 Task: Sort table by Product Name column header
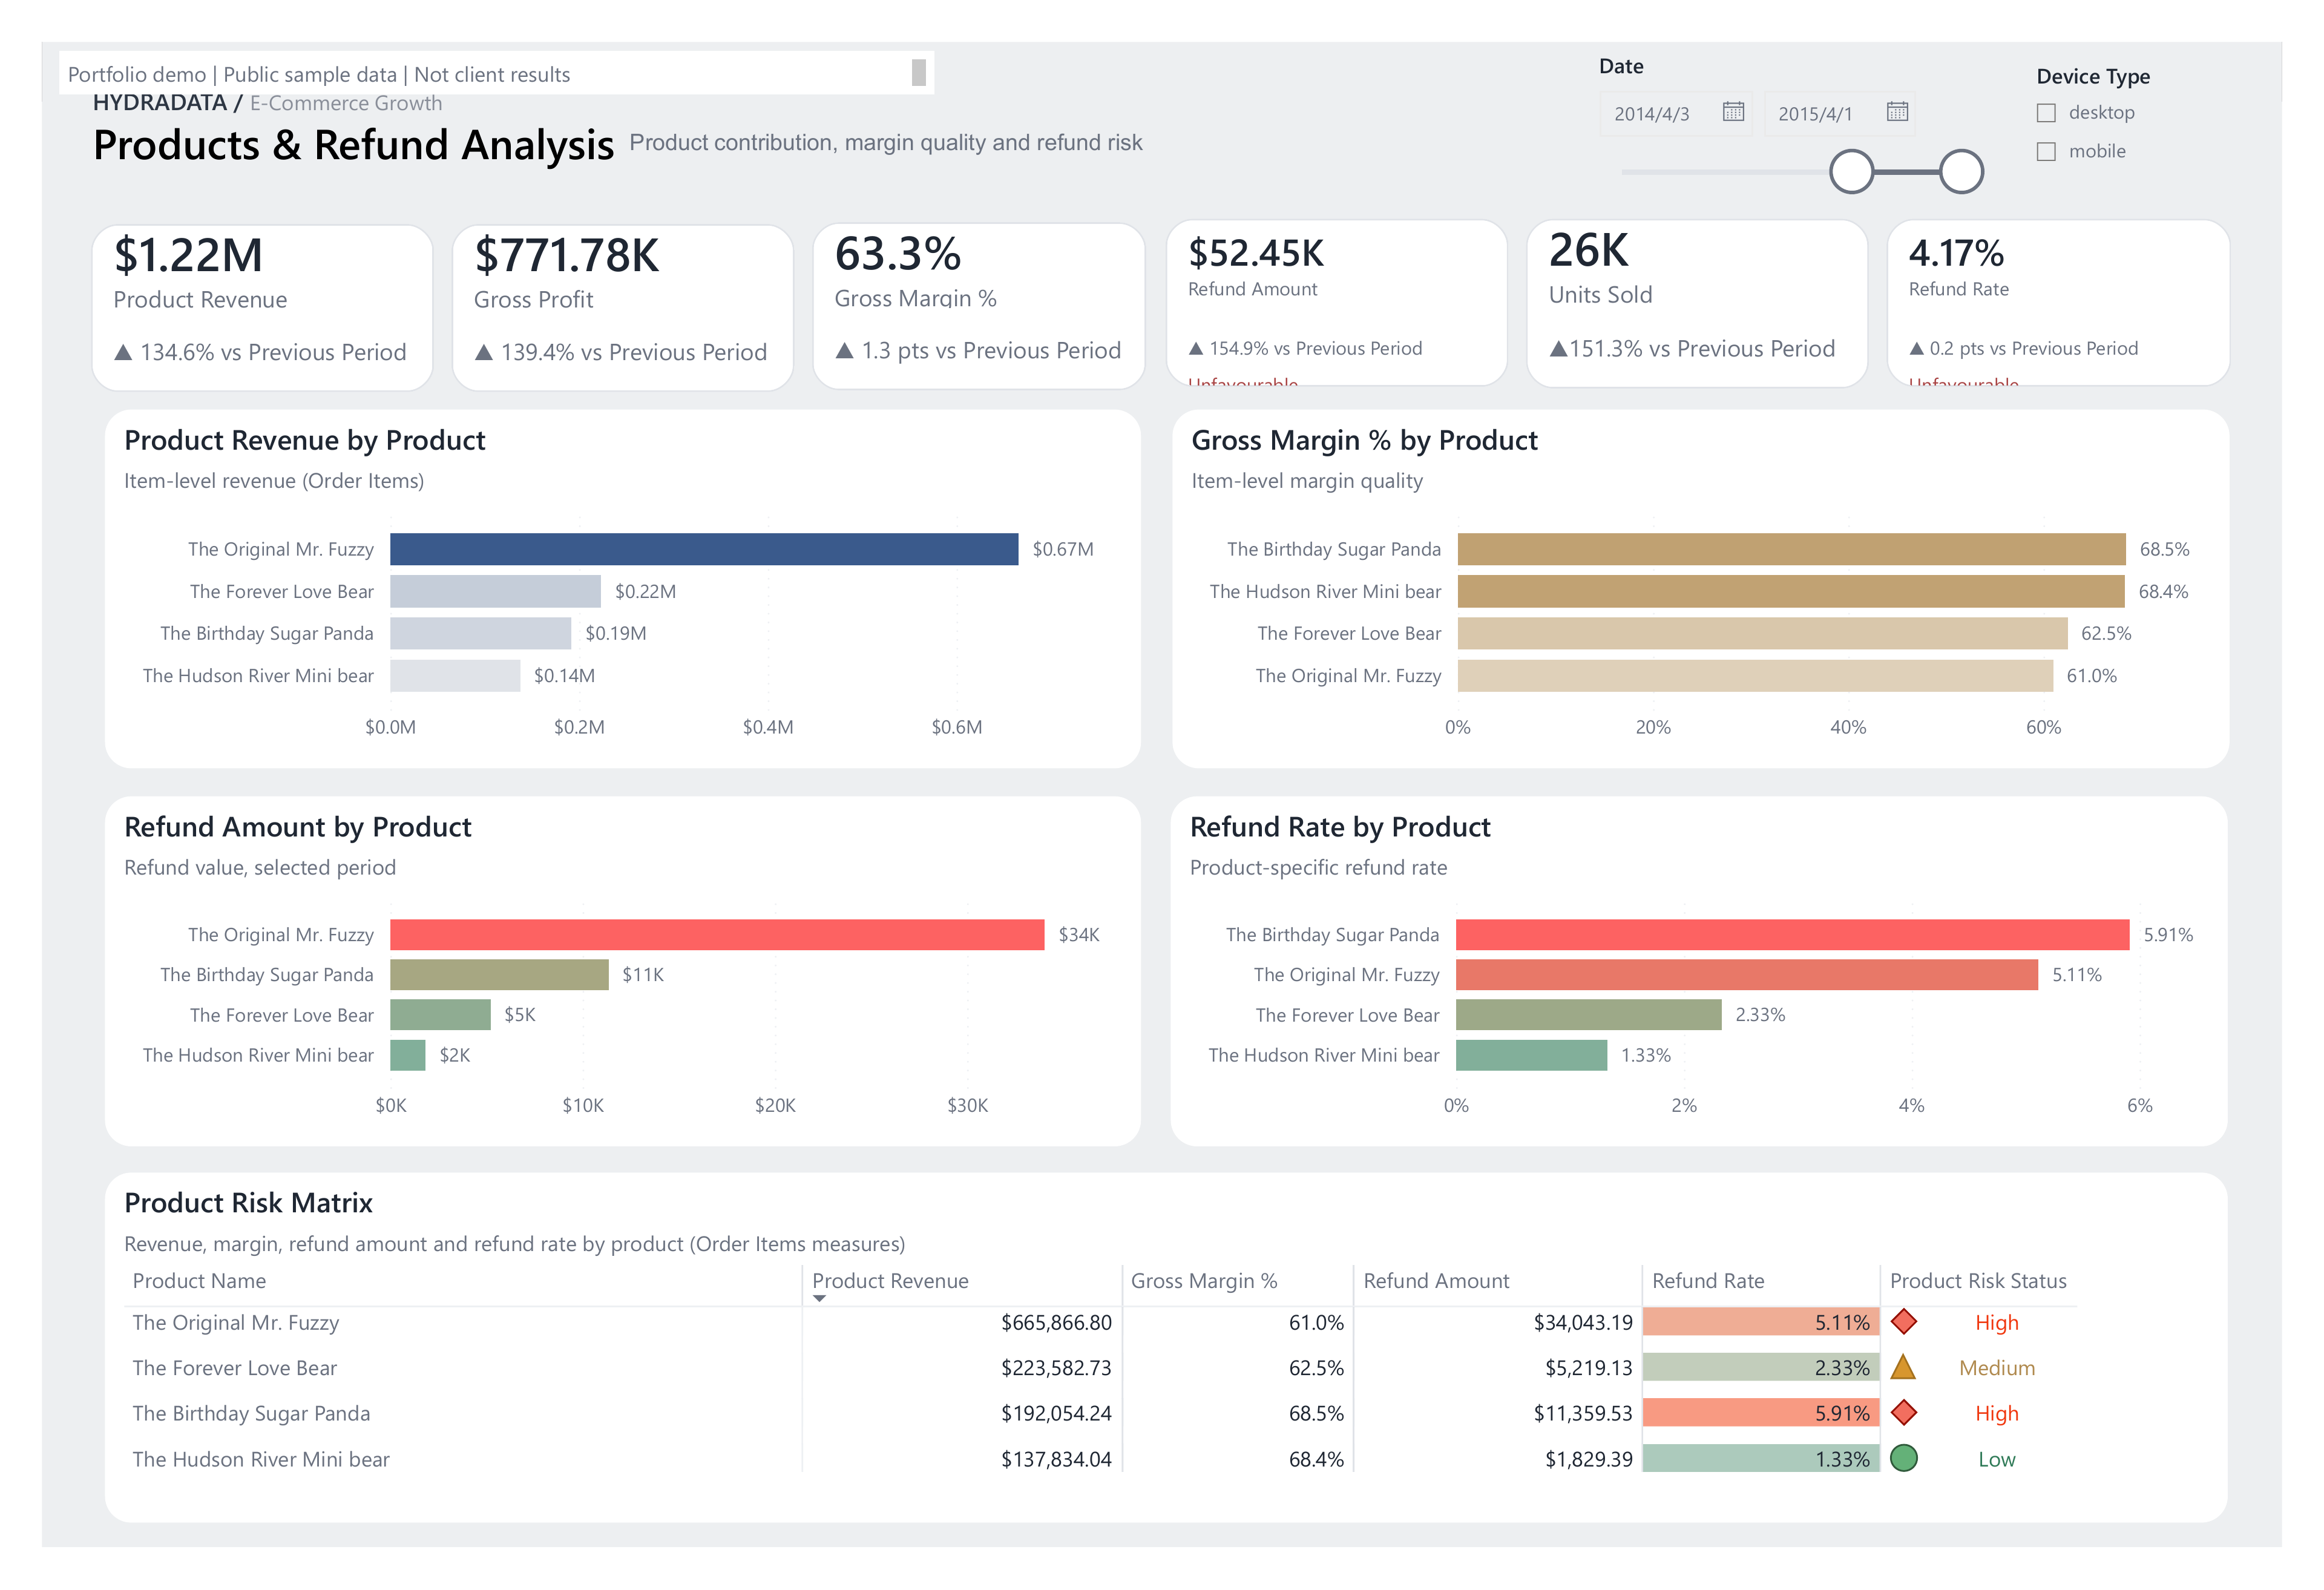pyautogui.click(x=199, y=1281)
